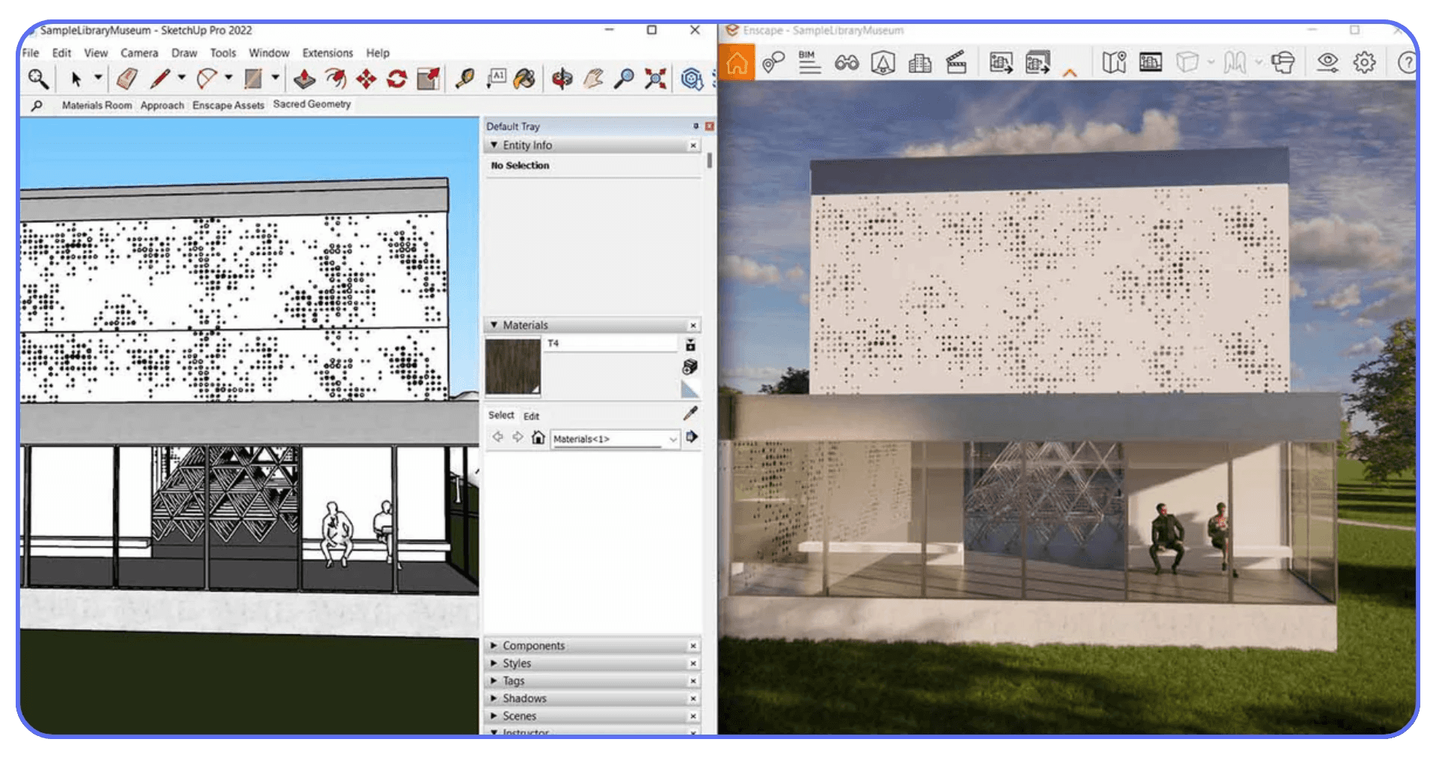1436x760 pixels.
Task: Pick the Select arrow tool in SketchUp
Action: 76,79
